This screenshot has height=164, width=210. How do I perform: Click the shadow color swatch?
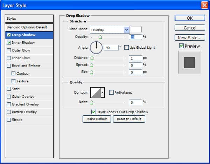pyautogui.click(x=136, y=30)
